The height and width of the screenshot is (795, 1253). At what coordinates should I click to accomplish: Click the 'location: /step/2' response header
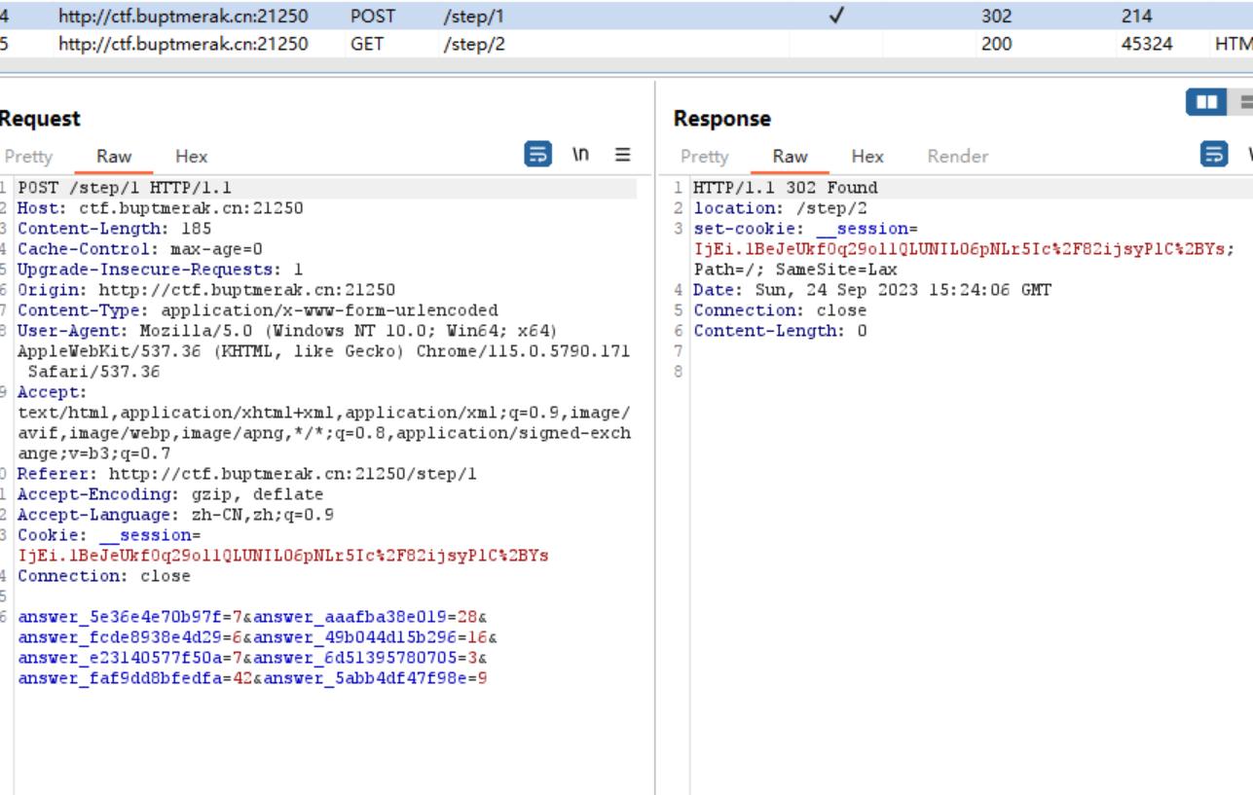781,208
